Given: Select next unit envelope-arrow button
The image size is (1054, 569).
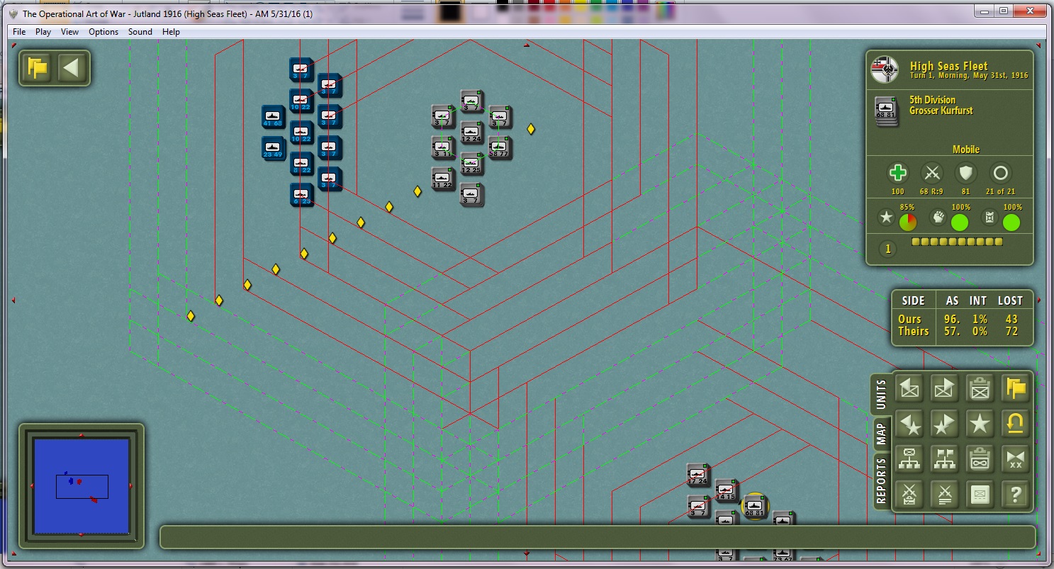Looking at the screenshot, I should (945, 388).
